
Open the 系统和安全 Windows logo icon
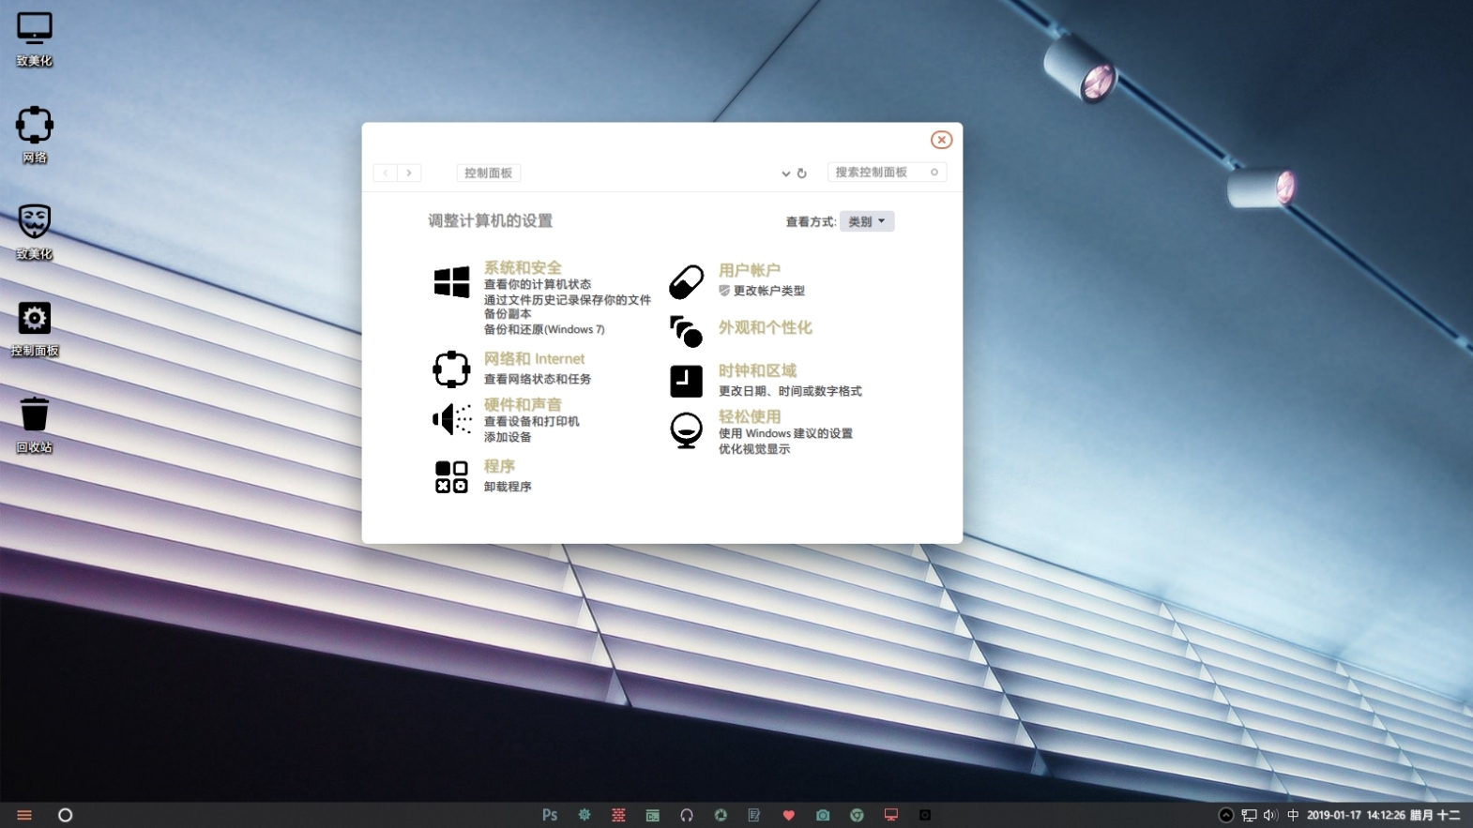tap(451, 281)
